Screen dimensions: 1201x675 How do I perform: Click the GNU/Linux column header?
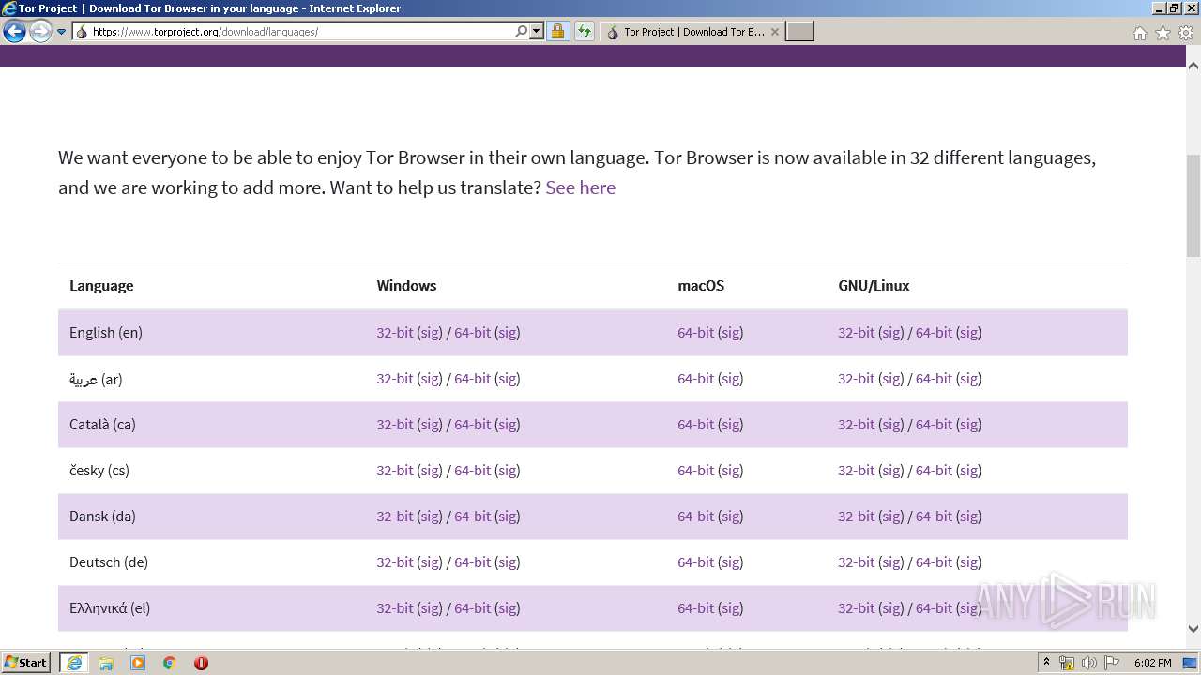click(x=874, y=286)
